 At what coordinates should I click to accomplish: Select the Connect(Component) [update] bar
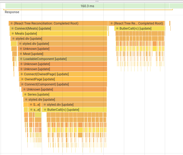(x=63, y=84)
